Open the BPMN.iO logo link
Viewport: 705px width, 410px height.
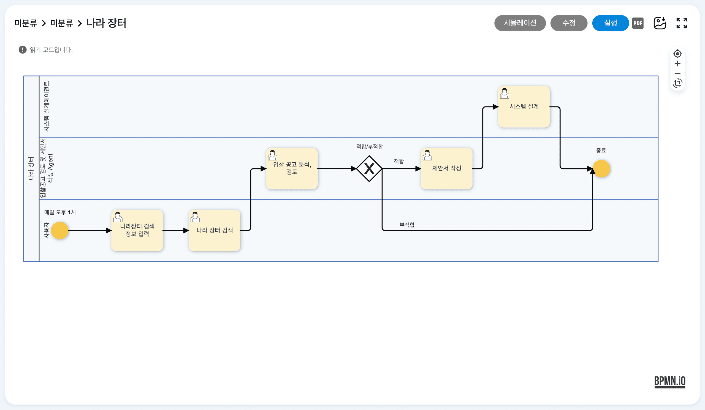pos(670,382)
